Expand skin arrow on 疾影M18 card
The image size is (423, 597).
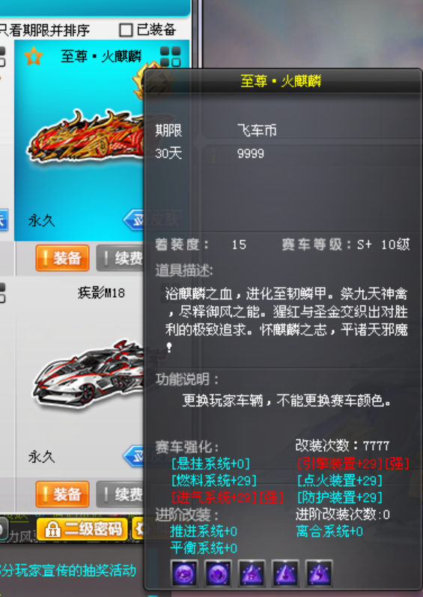133,456
